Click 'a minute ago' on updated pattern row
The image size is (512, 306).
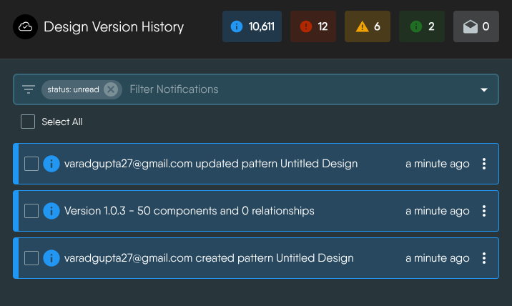tap(438, 164)
